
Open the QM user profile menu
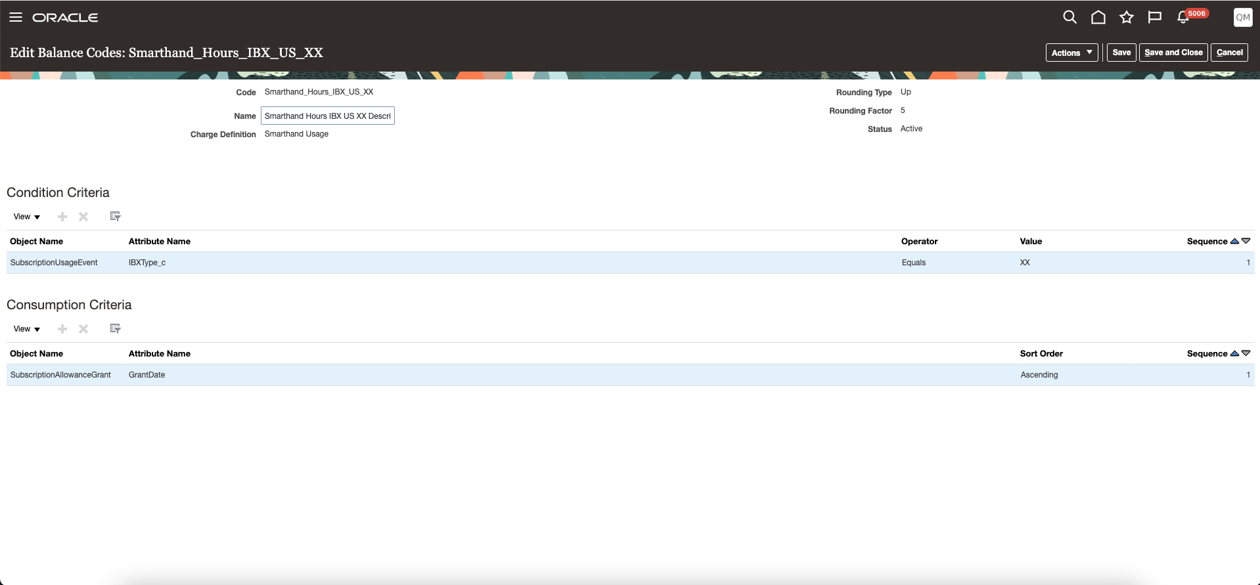pos(1243,18)
